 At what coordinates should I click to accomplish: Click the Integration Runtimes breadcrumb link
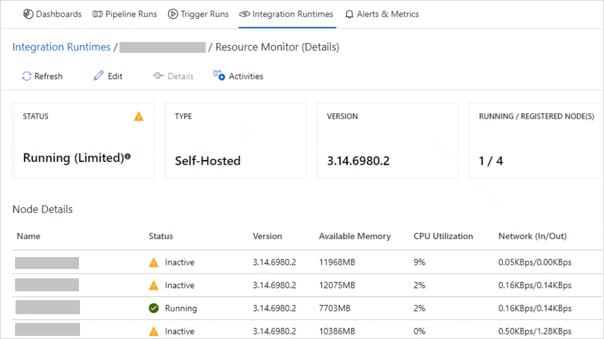(61, 47)
